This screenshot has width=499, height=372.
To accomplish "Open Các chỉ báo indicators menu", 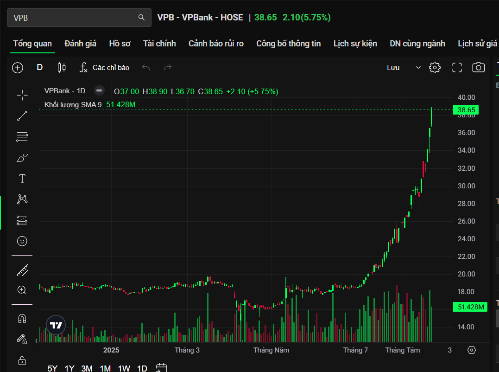I will 104,68.
